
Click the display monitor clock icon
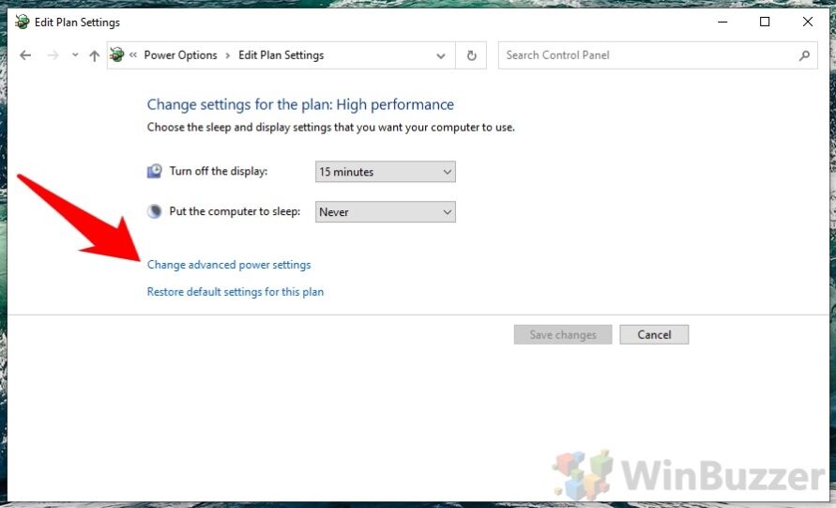click(154, 171)
